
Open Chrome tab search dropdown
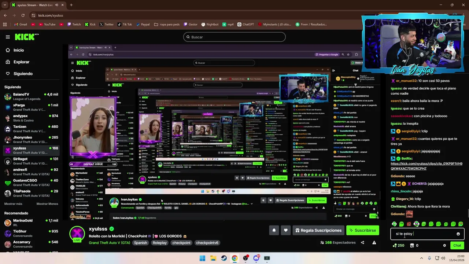4,5
